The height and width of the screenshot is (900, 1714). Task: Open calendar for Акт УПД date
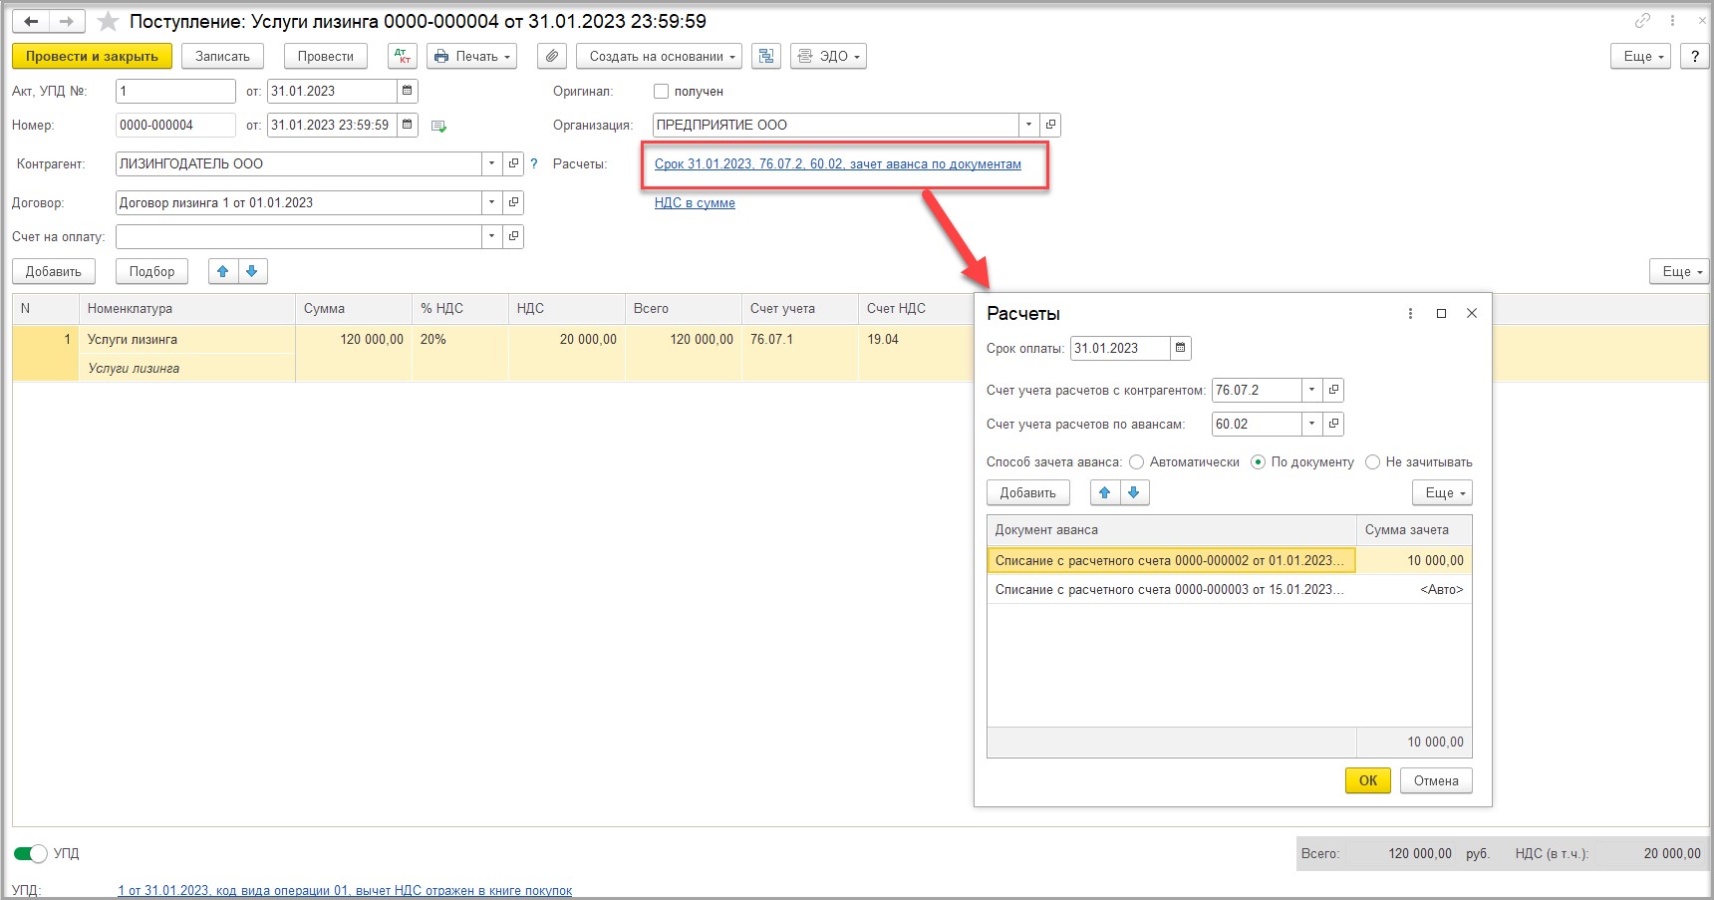point(407,91)
